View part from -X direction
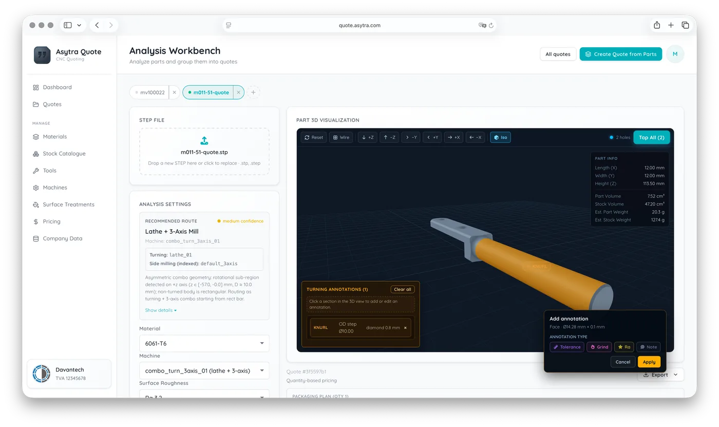719x427 pixels. click(475, 137)
